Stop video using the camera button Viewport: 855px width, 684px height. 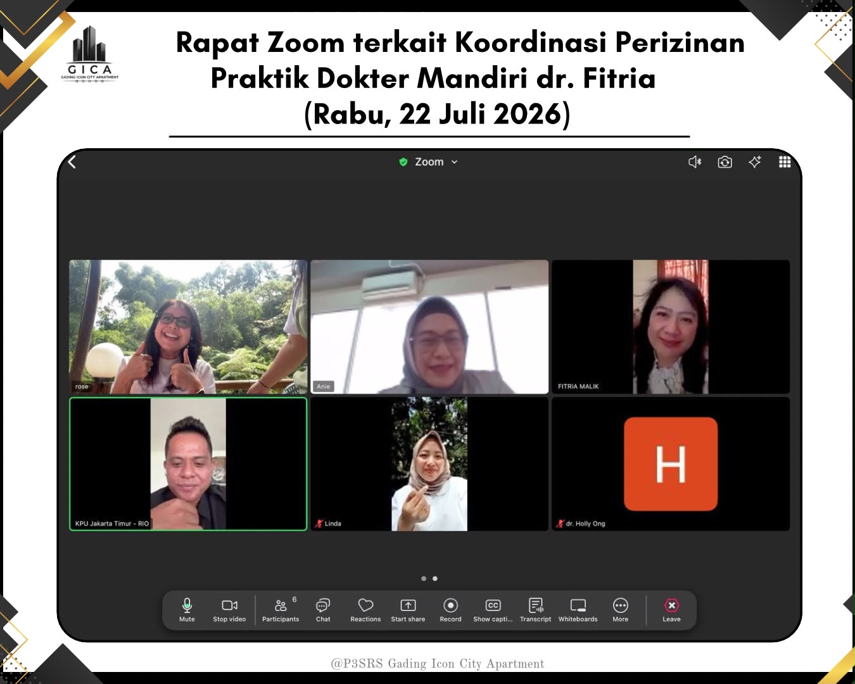tap(229, 610)
